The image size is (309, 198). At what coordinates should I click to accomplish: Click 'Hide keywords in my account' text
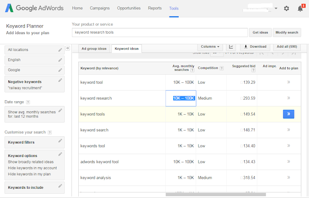(32, 168)
